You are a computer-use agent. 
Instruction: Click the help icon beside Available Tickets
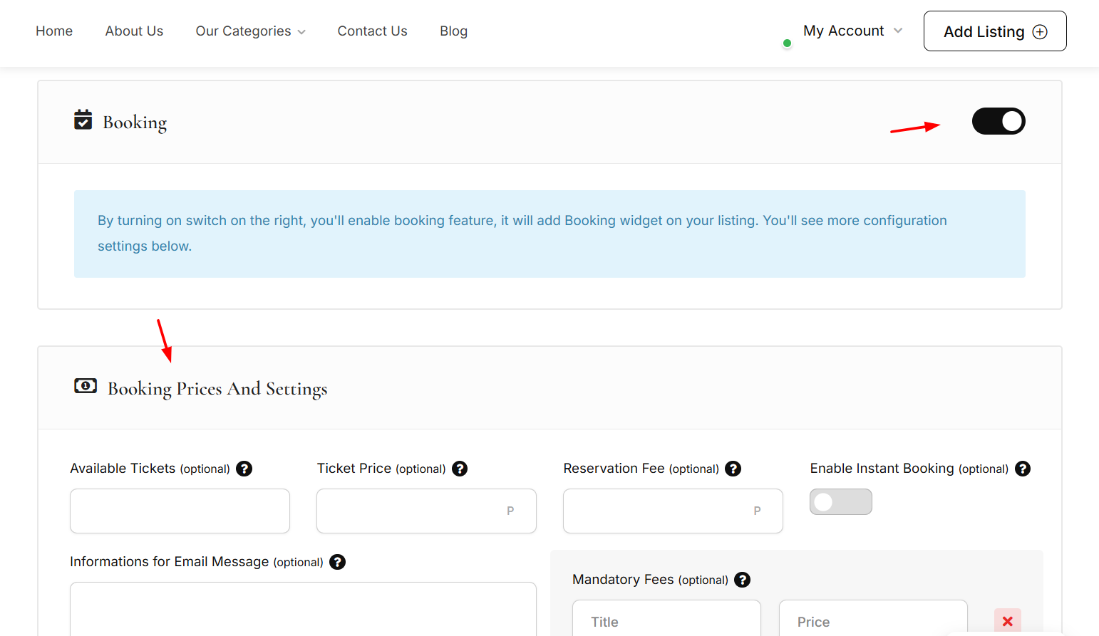(244, 469)
